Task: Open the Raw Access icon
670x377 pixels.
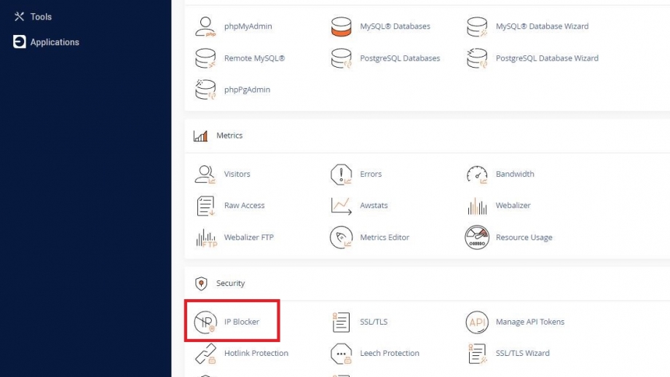Action: (x=205, y=206)
